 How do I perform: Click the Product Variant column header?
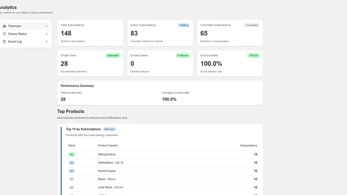coord(108,146)
